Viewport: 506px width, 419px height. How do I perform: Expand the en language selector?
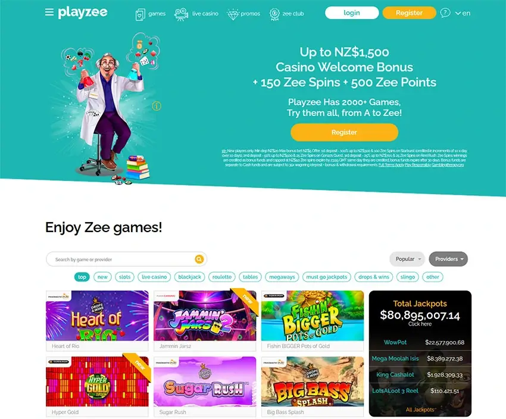point(463,13)
